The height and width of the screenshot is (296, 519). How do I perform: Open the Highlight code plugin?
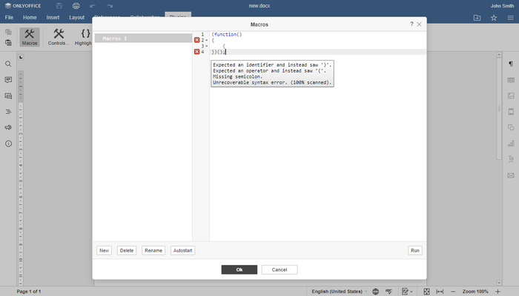coord(83,37)
